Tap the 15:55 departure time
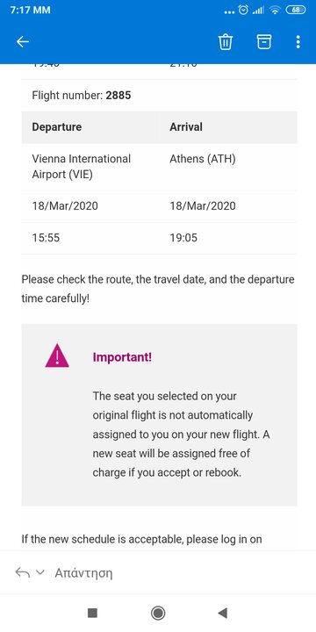 click(46, 238)
